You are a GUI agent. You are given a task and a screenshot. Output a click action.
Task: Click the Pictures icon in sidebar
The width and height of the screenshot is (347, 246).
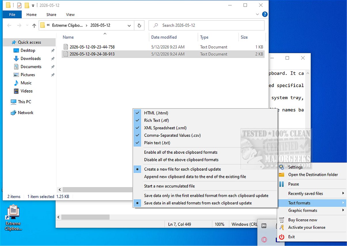tap(16, 75)
